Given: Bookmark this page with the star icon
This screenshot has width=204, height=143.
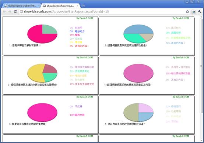Looking at the screenshot, I should pos(187,11).
